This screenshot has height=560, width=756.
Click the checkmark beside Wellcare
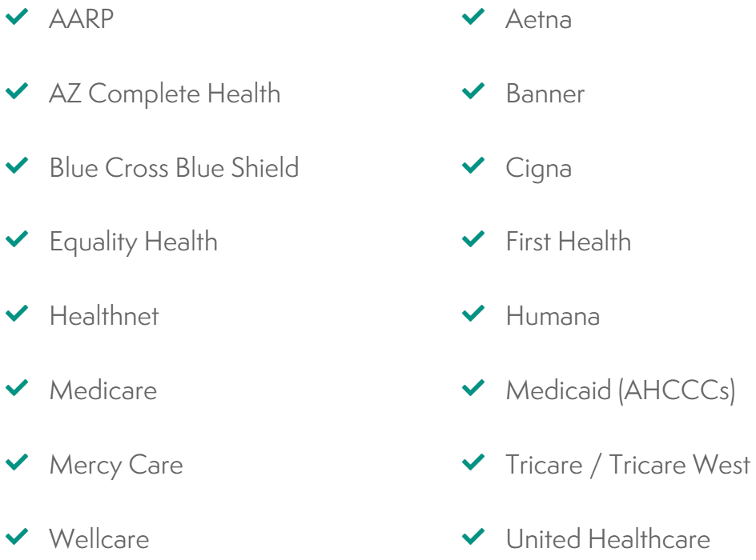[17, 536]
